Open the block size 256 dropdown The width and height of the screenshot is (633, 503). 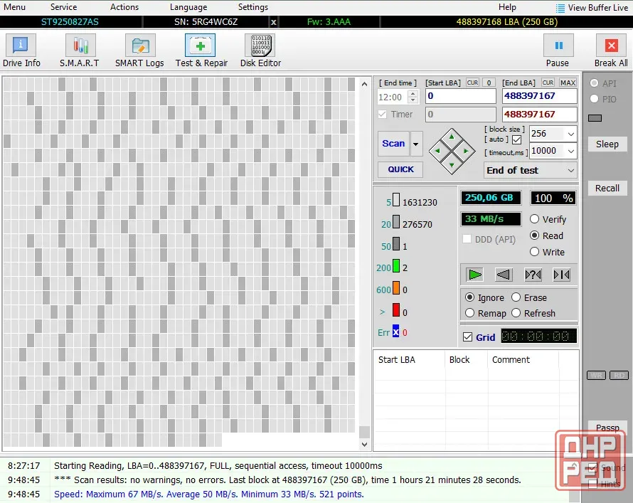coord(571,134)
